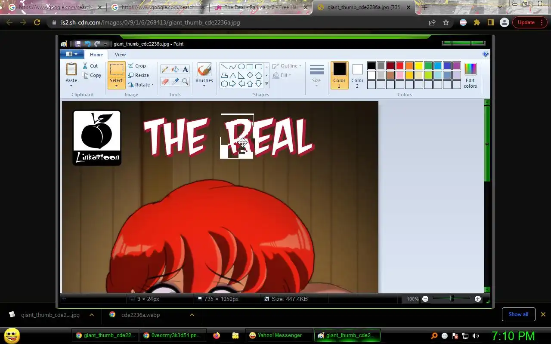Activate Color 1 foreground selector

click(x=339, y=76)
